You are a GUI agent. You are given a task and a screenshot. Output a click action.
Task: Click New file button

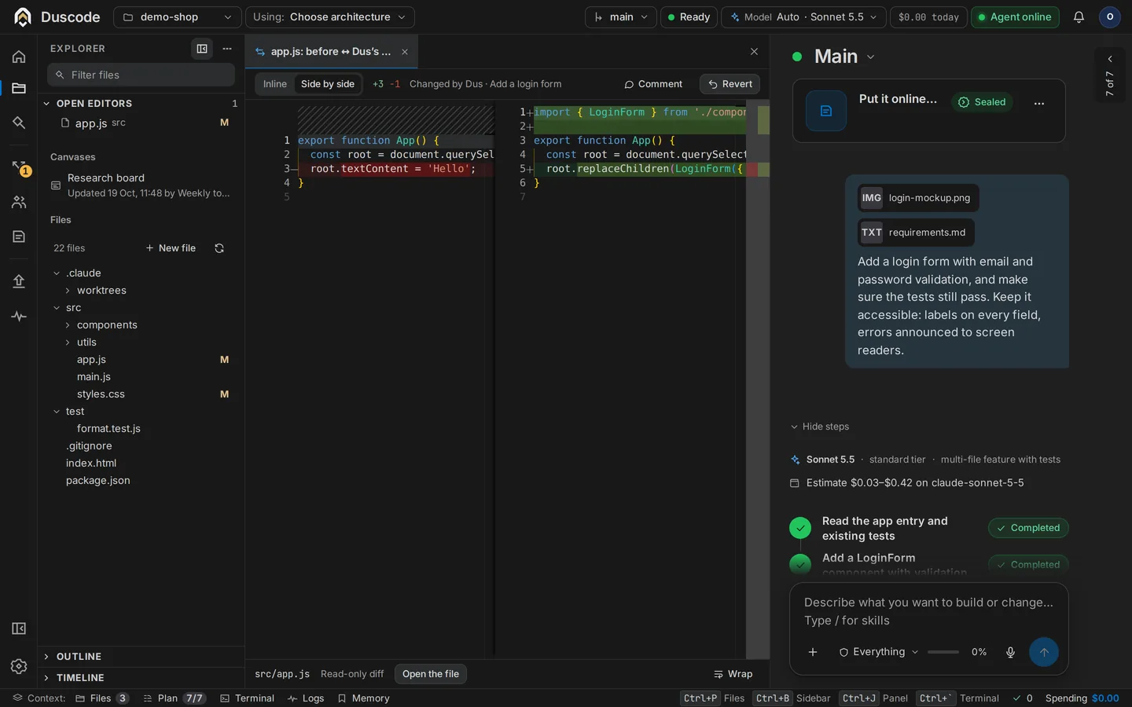click(171, 248)
